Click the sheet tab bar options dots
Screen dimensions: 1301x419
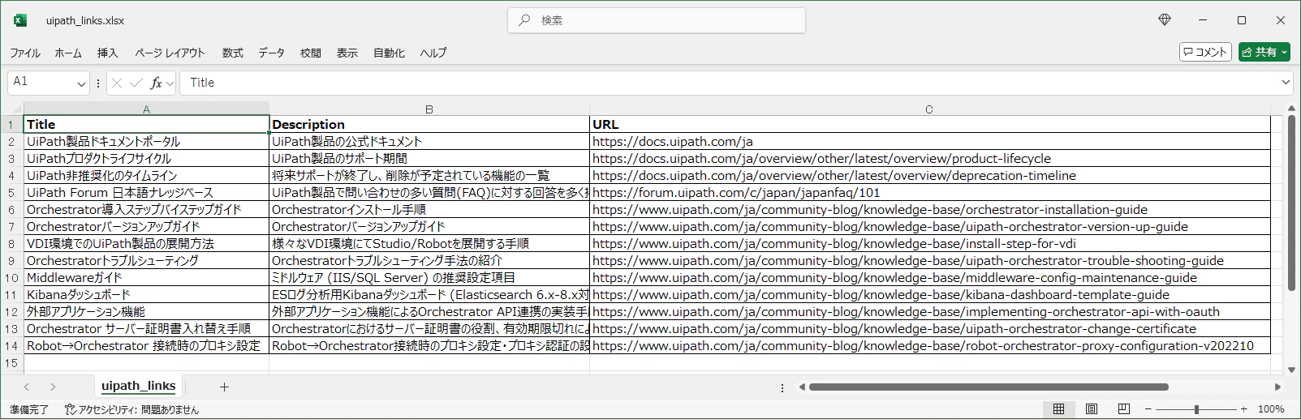click(782, 387)
